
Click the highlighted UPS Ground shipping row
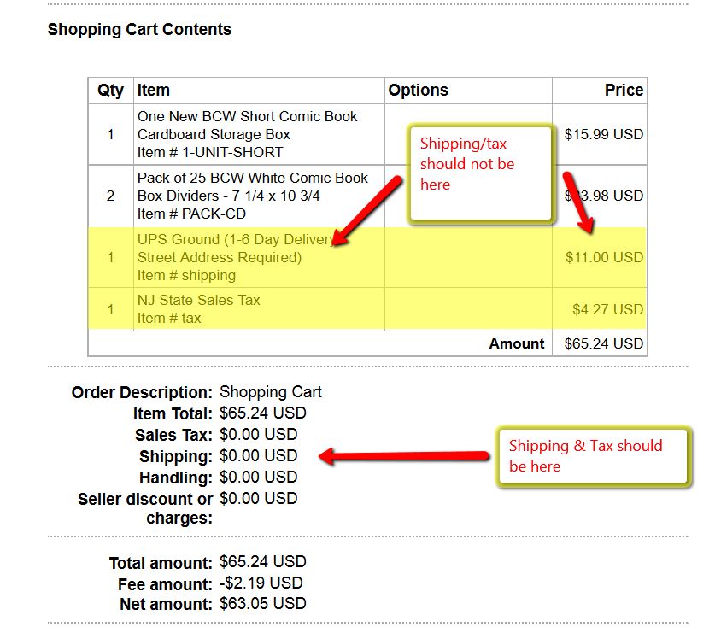367,257
